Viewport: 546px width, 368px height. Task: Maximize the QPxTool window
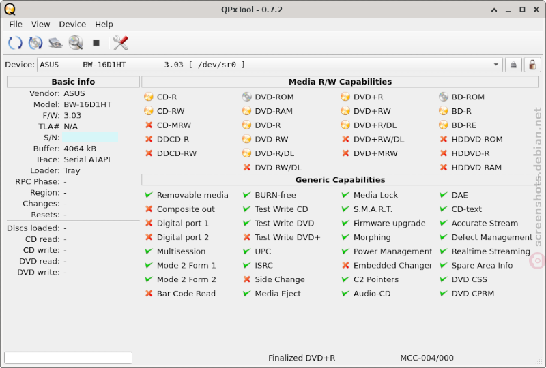click(x=522, y=10)
